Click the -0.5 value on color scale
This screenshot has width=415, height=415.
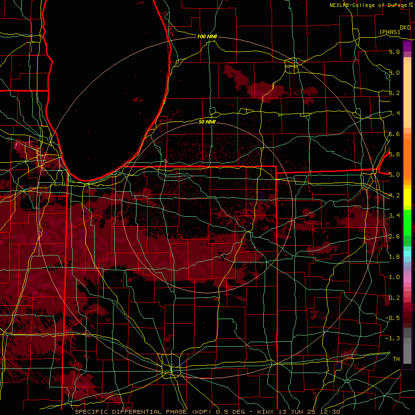(392, 318)
